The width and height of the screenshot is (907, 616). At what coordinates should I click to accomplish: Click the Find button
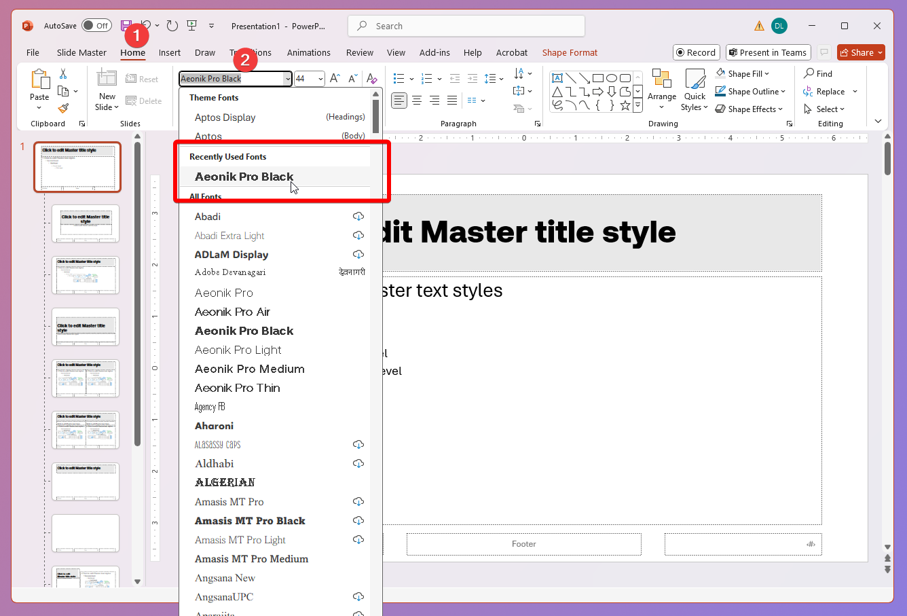coord(818,74)
